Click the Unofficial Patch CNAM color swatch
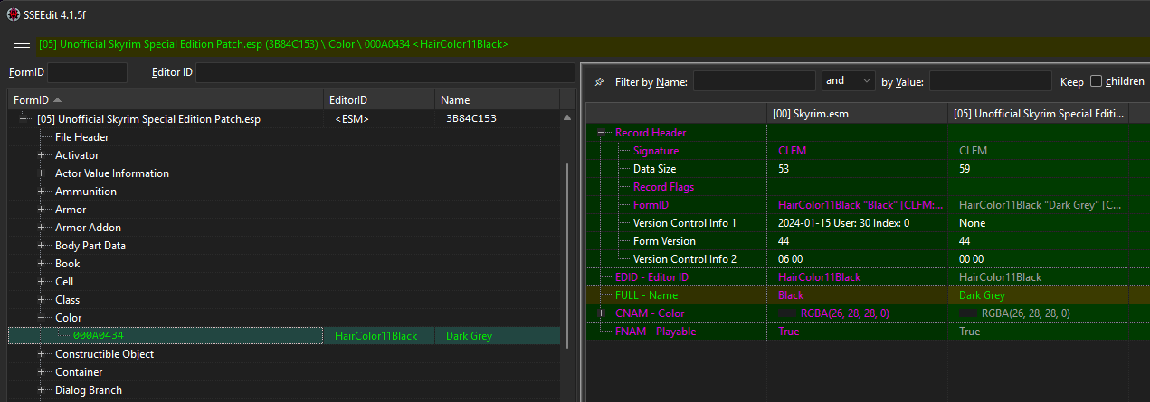 966,313
